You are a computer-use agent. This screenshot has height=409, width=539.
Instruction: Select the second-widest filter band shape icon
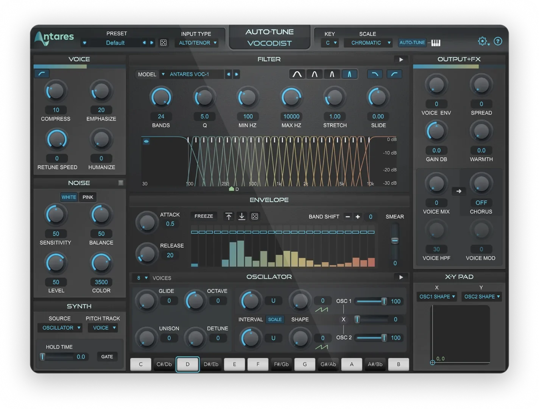[x=315, y=74]
